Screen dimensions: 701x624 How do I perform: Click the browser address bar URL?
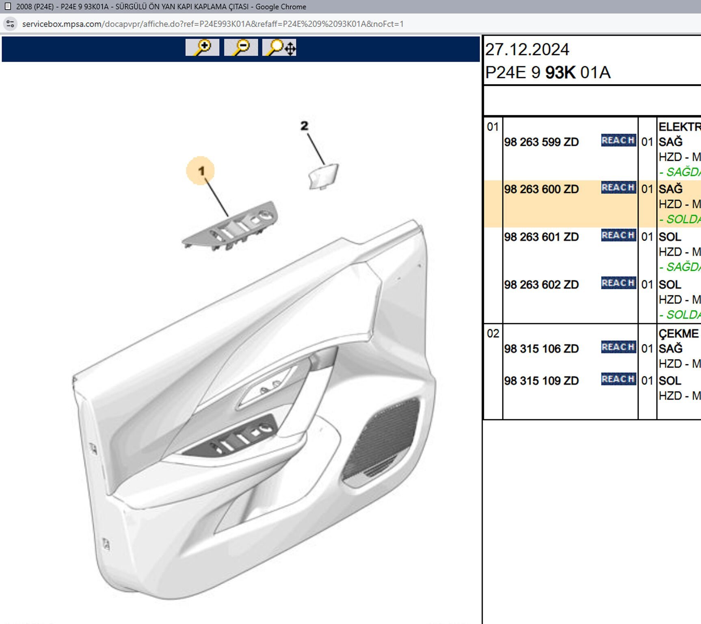tap(213, 24)
